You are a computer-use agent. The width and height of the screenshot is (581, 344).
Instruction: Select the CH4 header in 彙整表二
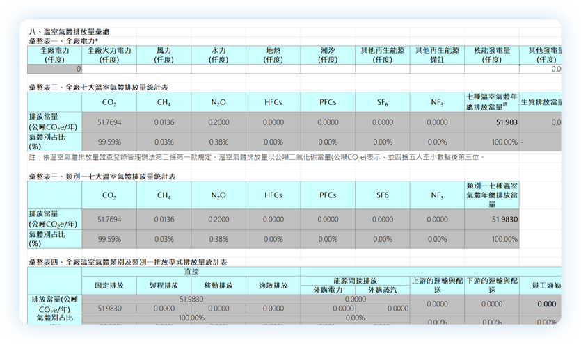(164, 102)
